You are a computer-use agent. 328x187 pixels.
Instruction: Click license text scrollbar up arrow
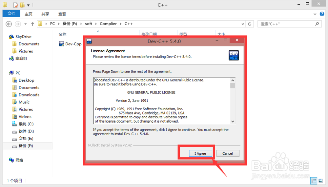click(x=233, y=80)
